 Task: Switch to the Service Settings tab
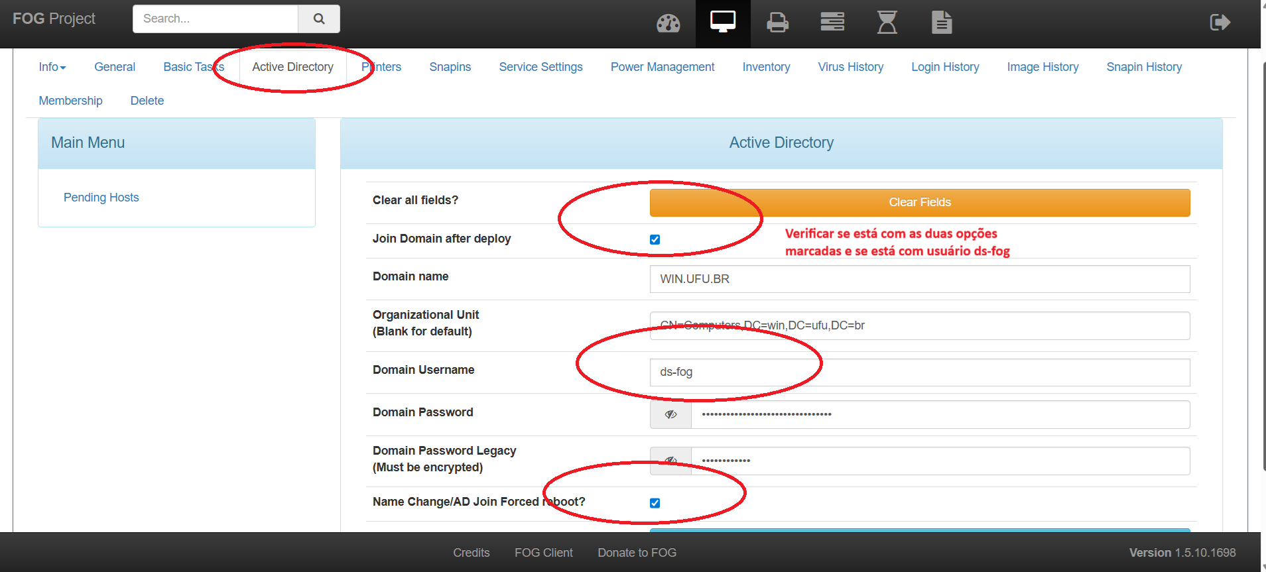pyautogui.click(x=540, y=67)
